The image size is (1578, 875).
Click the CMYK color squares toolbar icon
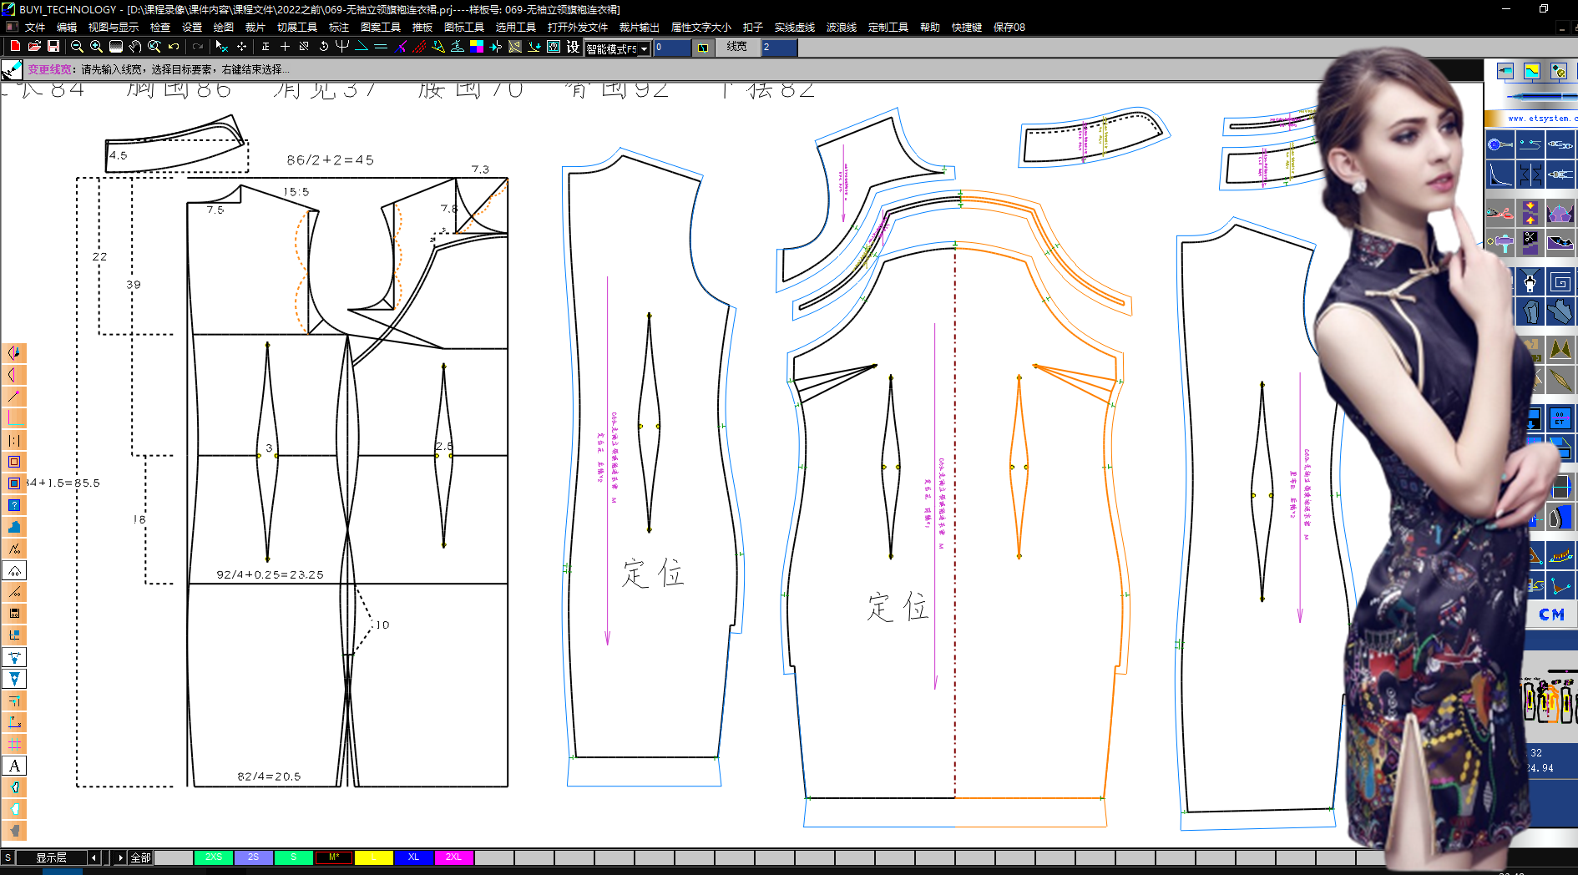477,47
